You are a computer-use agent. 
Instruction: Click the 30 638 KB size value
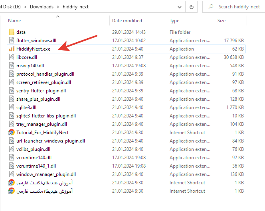coord(234,57)
